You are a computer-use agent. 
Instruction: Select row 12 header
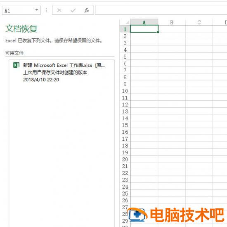click(125, 104)
